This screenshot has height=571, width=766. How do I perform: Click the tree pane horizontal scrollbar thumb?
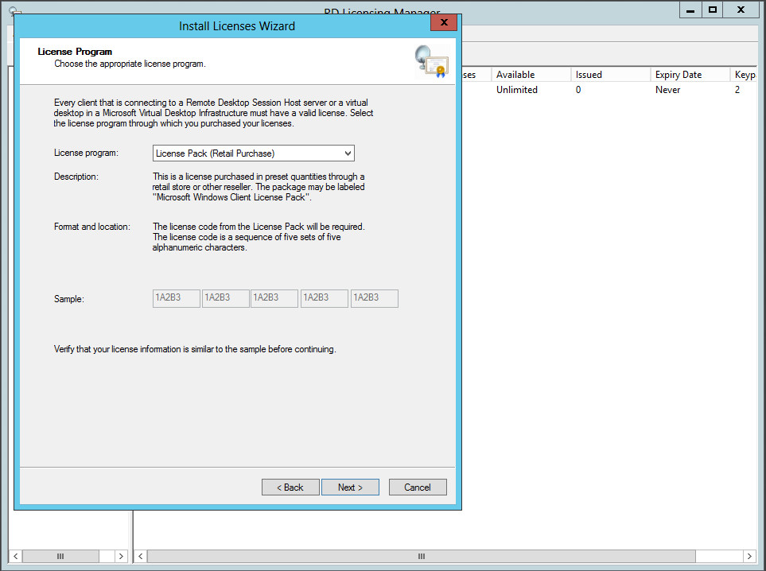click(x=60, y=557)
